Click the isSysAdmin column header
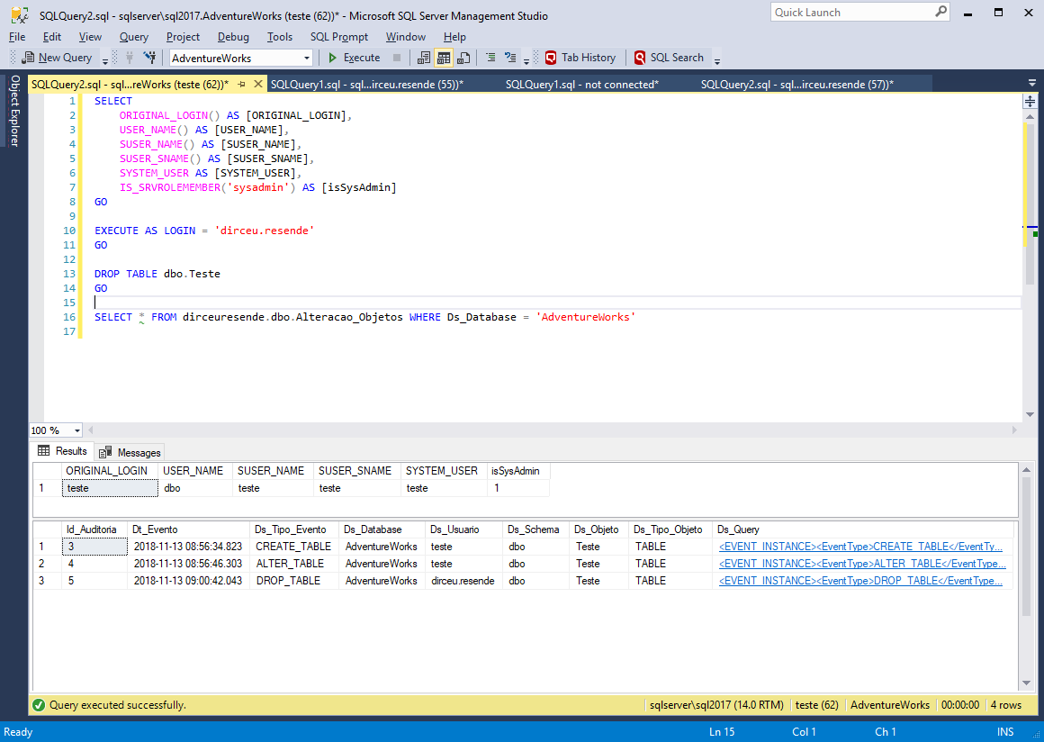Screen dimensions: 1044x742 click(518, 471)
